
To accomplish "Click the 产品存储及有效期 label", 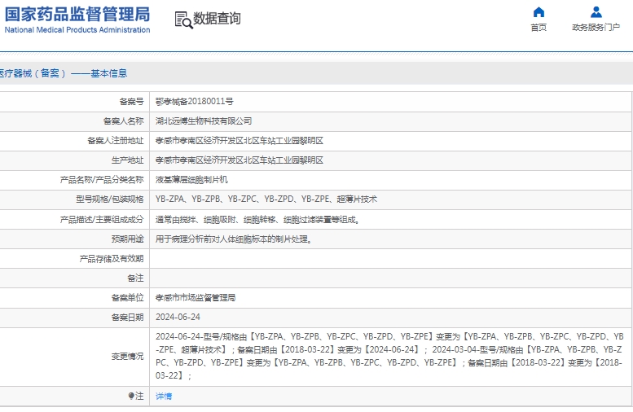I will click(x=112, y=259).
